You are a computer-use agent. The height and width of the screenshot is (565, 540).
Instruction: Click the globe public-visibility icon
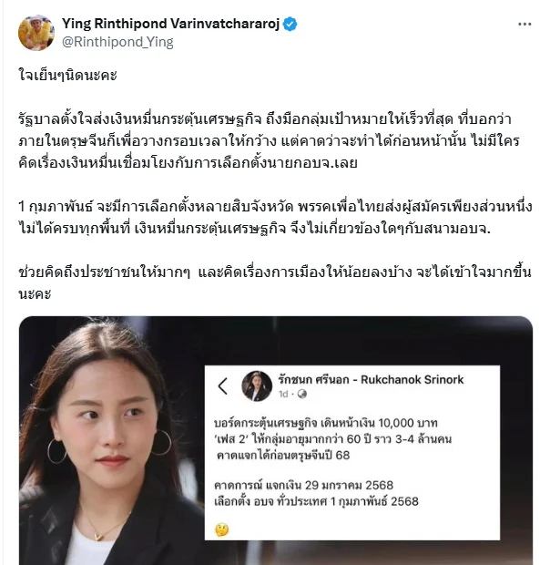pyautogui.click(x=302, y=395)
